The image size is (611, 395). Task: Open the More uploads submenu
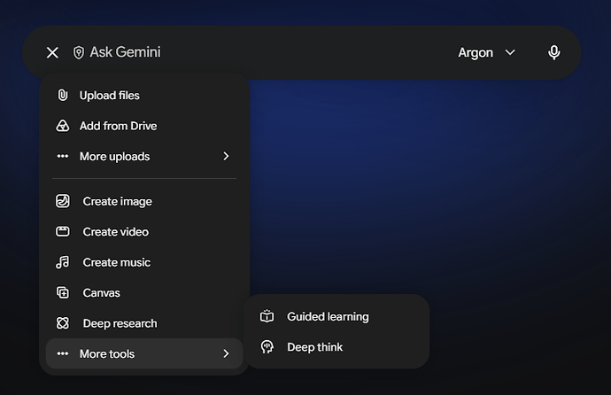(x=144, y=156)
